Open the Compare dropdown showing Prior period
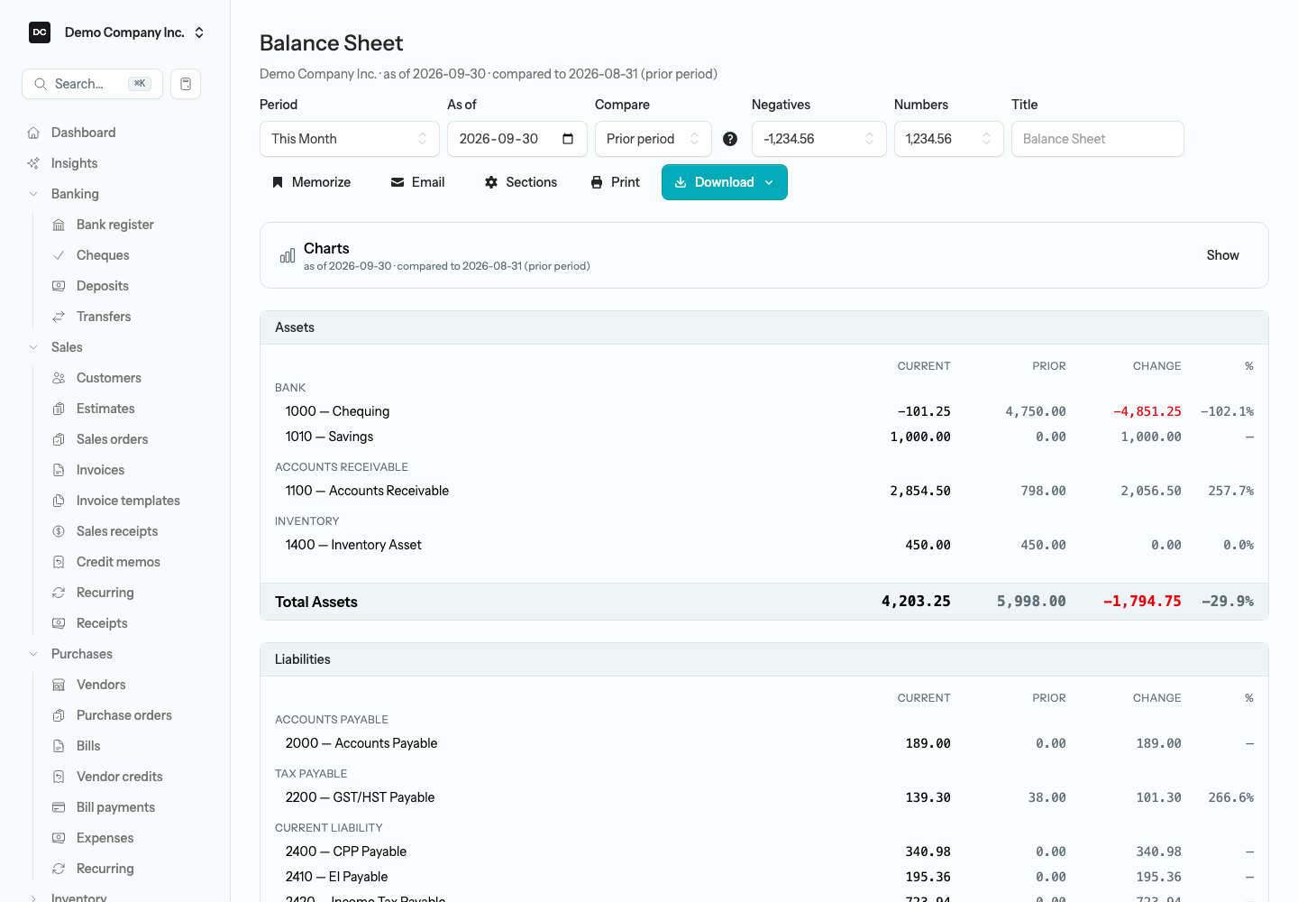Viewport: 1298px width, 902px height. [654, 139]
